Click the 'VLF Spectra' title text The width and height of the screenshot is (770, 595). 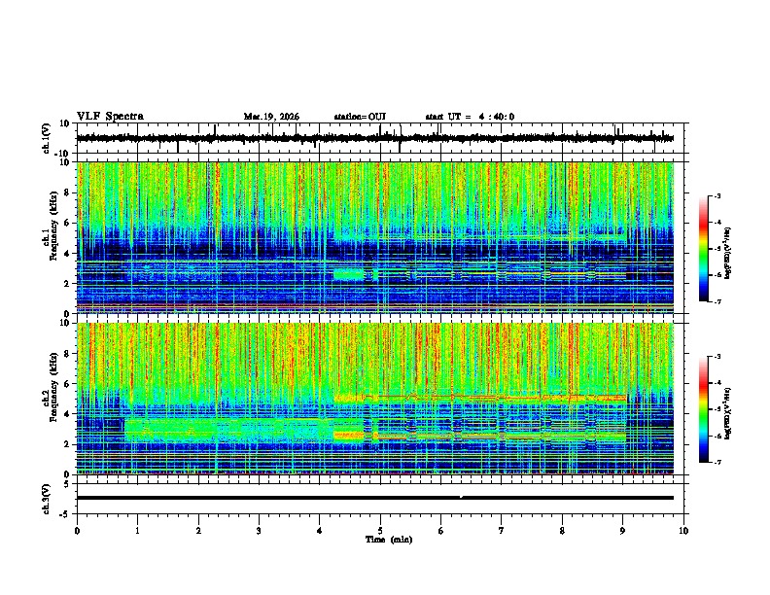110,117
